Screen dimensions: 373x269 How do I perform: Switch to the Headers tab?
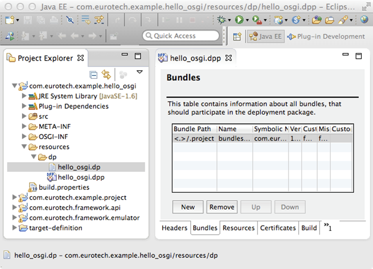[174, 228]
